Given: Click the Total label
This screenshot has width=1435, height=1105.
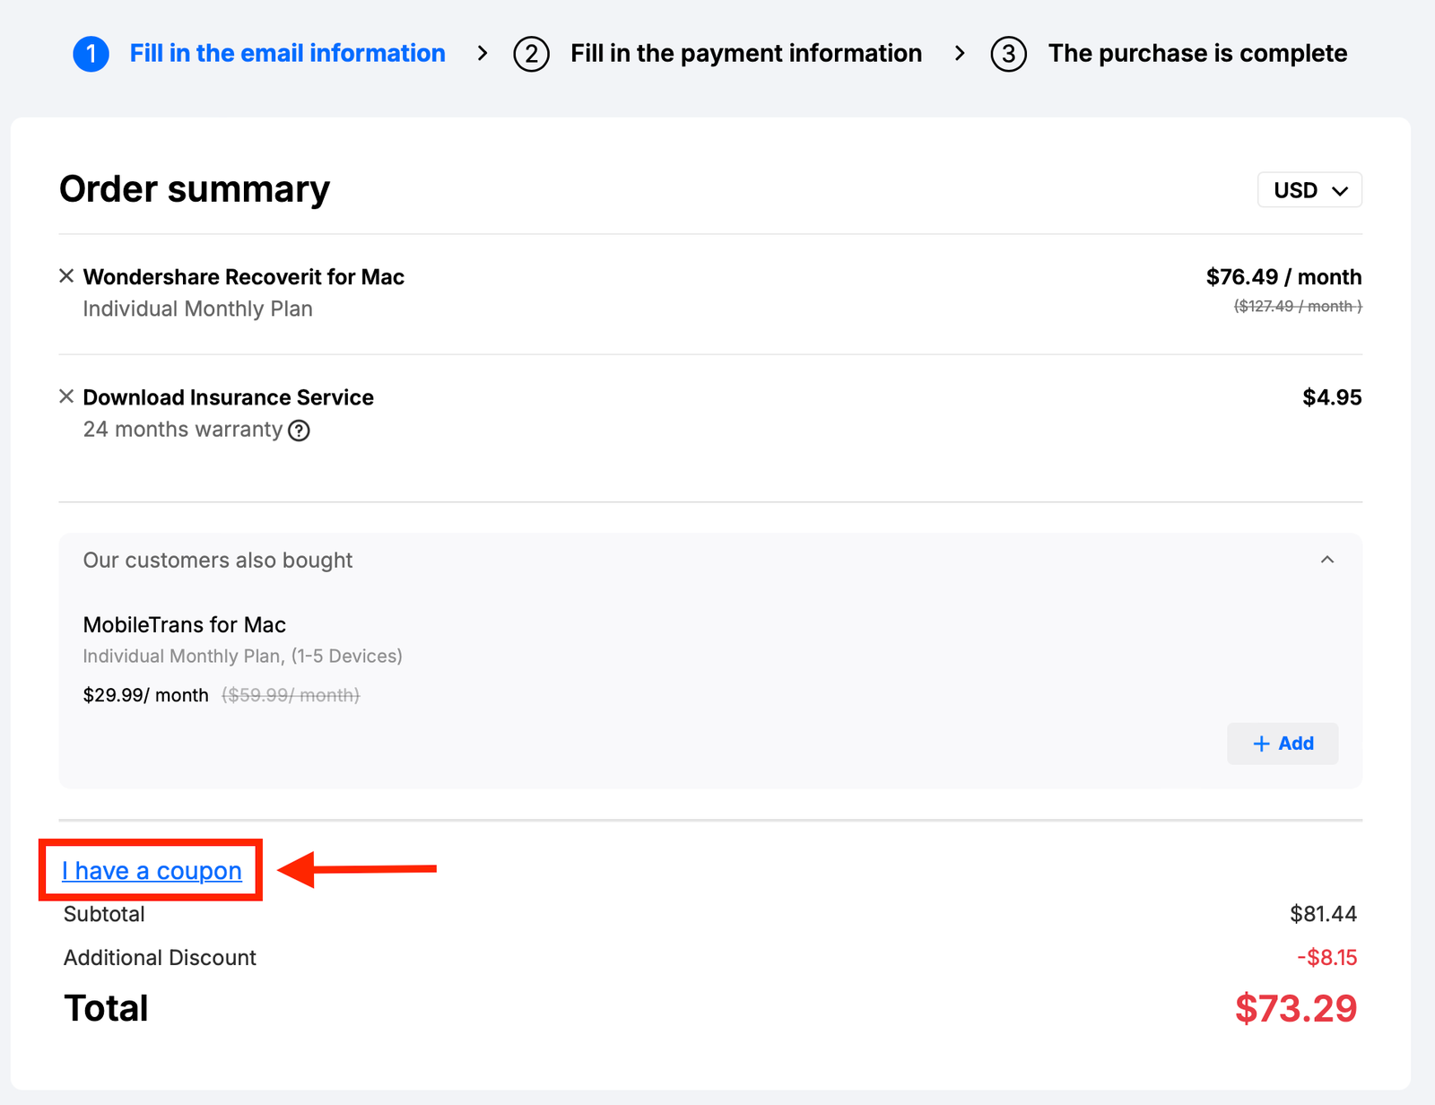Looking at the screenshot, I should (x=106, y=1009).
